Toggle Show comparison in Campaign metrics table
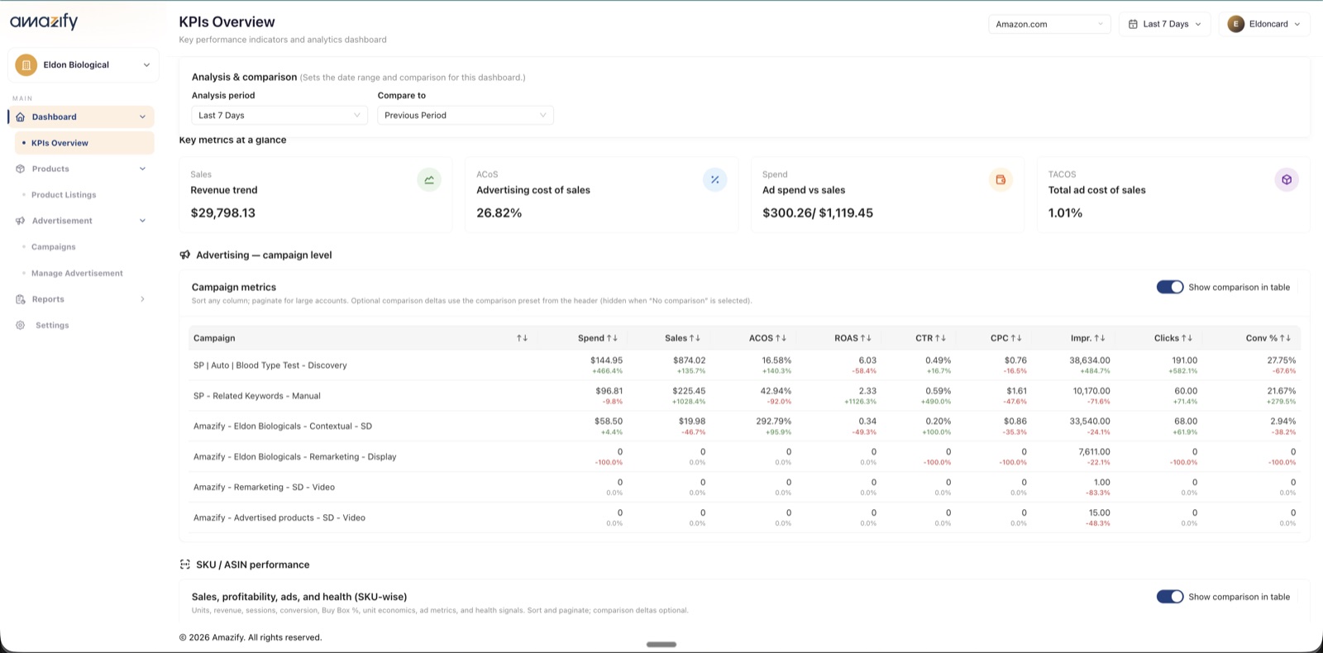Viewport: 1323px width, 653px height. (1170, 287)
